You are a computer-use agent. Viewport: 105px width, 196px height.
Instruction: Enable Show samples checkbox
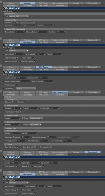51,147
